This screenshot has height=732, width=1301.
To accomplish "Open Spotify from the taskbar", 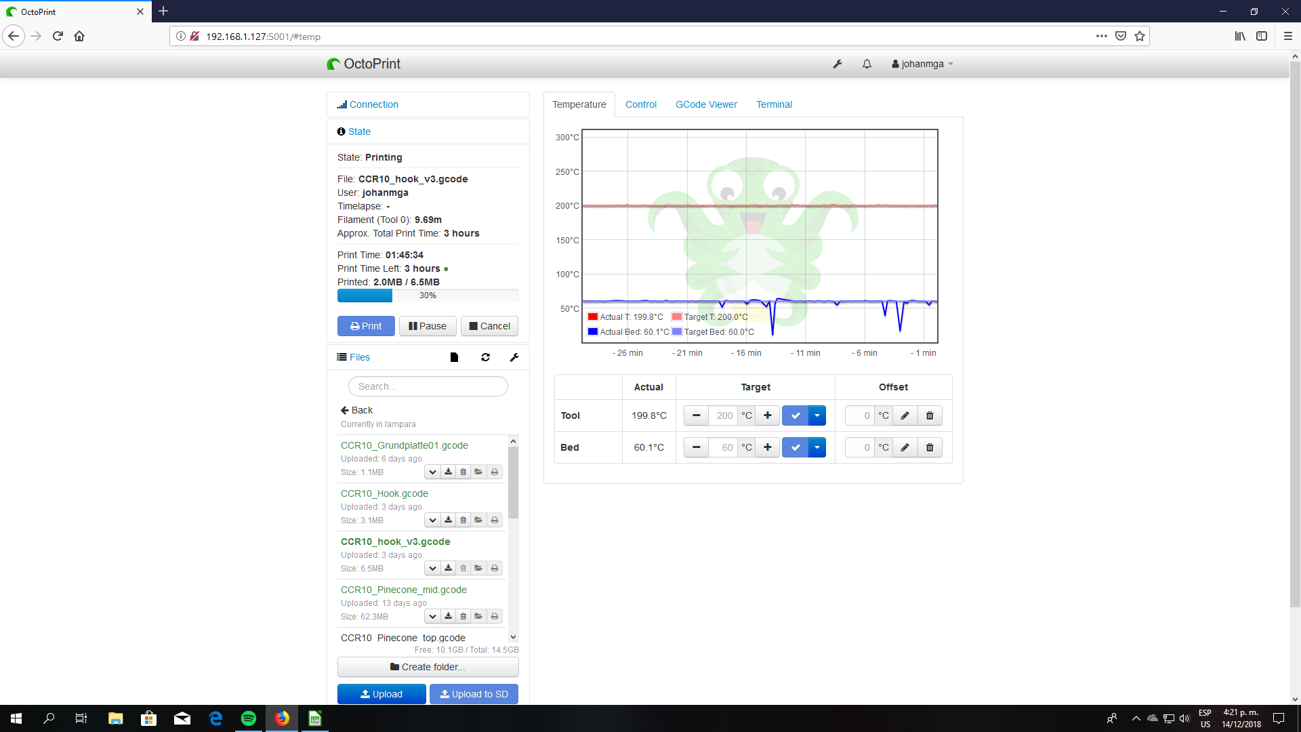I will pyautogui.click(x=249, y=718).
